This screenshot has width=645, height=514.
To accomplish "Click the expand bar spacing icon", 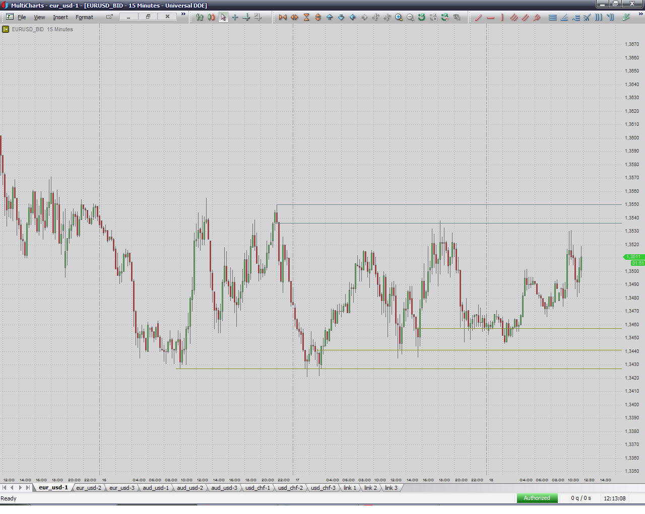I will (x=294, y=17).
